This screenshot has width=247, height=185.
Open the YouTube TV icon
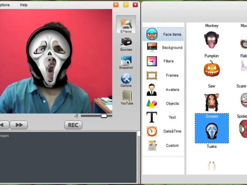tap(127, 98)
